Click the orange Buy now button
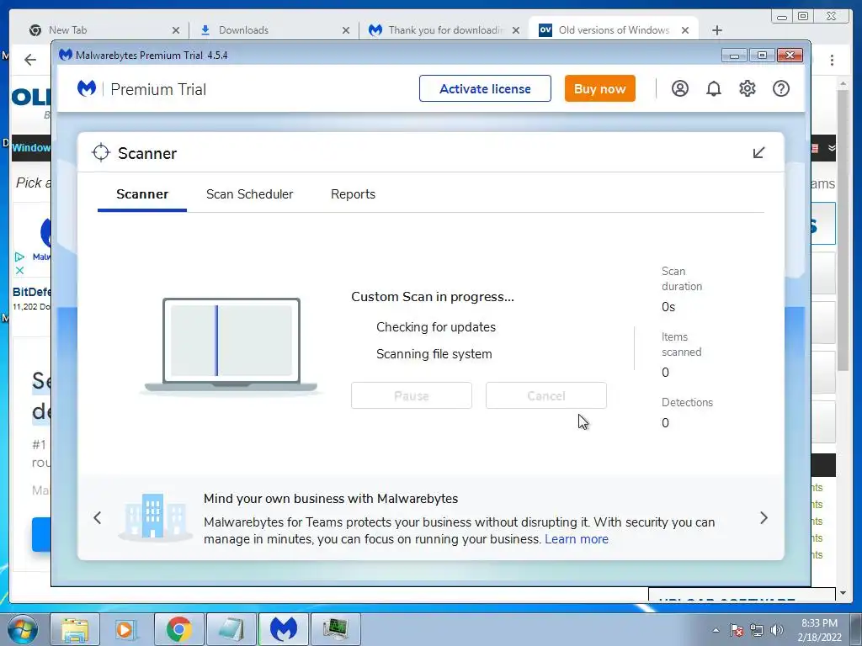This screenshot has width=862, height=646. click(x=599, y=88)
